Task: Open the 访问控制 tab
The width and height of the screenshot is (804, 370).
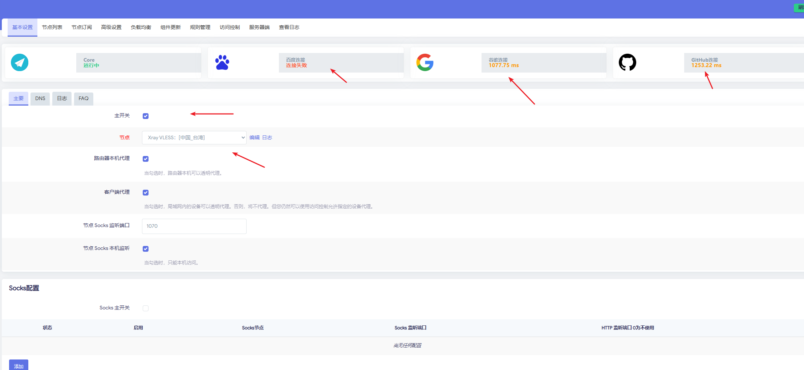Action: coord(230,27)
